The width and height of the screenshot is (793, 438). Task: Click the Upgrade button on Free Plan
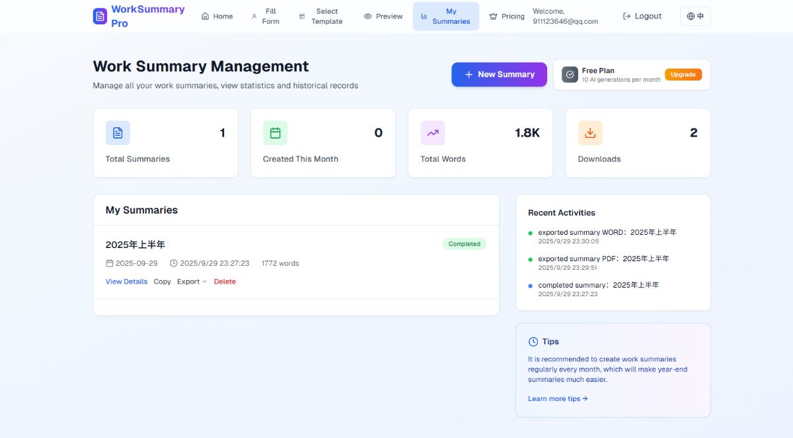[683, 75]
